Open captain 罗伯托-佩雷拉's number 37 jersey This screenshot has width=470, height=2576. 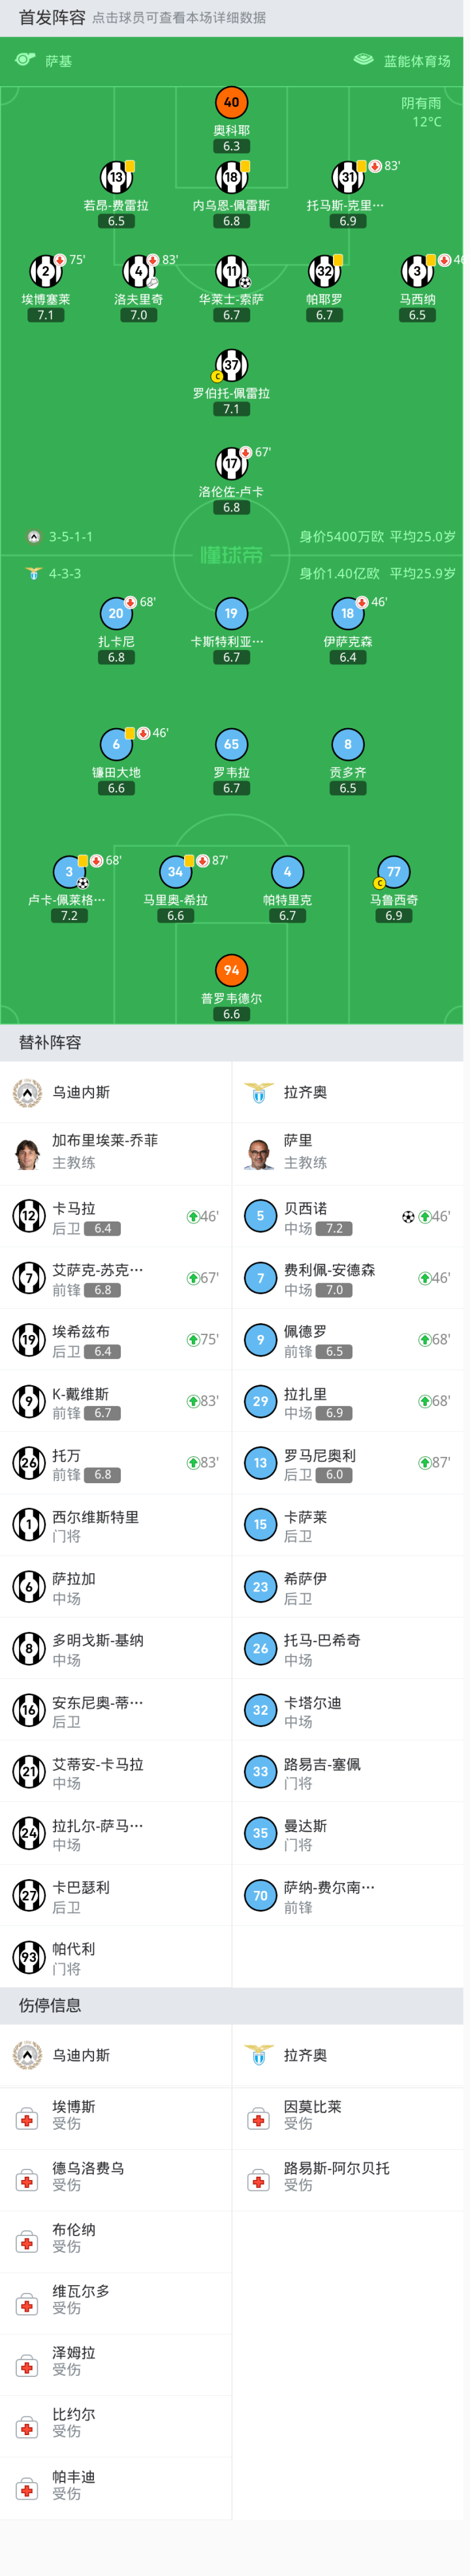231,365
